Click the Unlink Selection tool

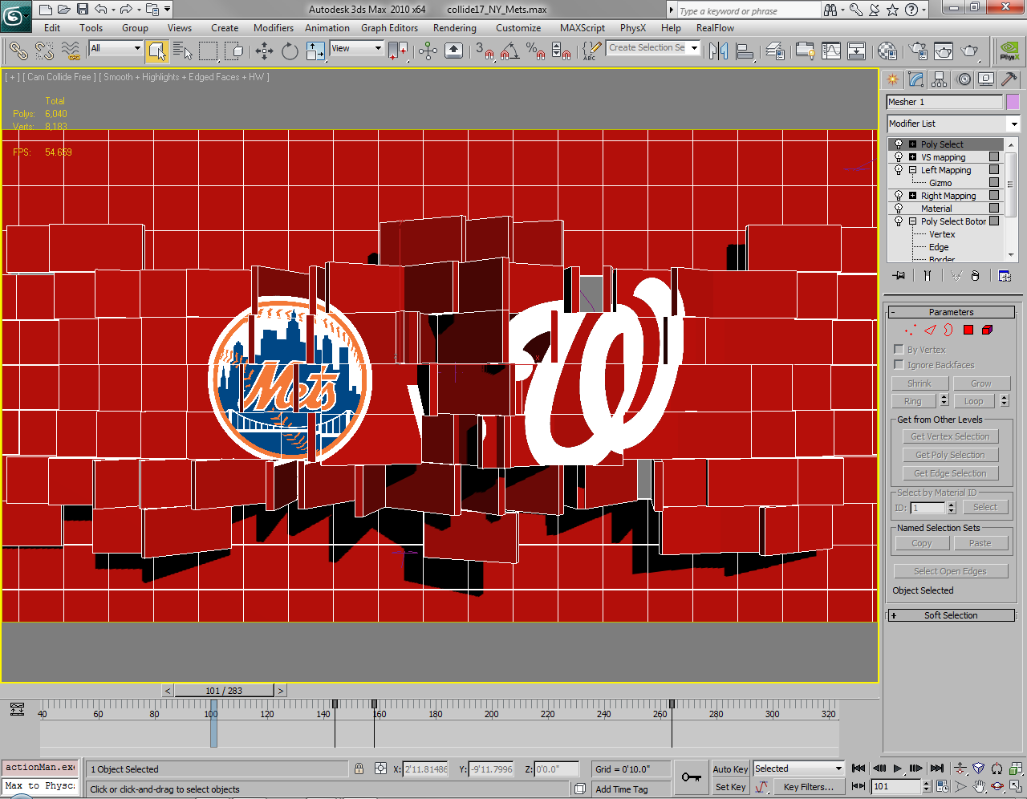[x=45, y=51]
